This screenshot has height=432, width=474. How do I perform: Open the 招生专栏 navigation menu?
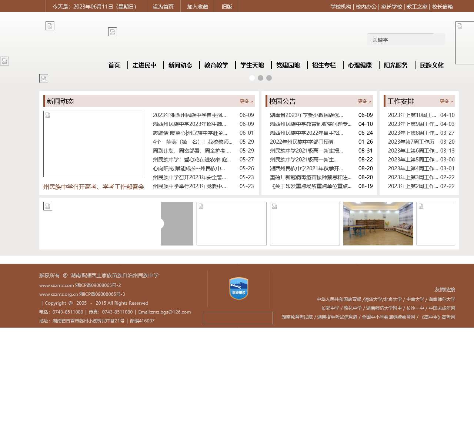[x=324, y=65]
